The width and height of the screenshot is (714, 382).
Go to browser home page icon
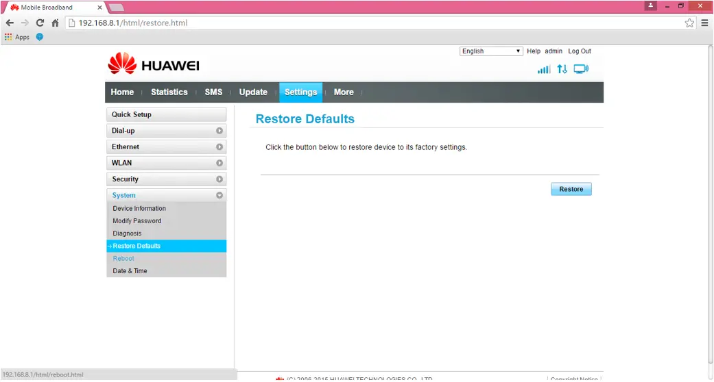55,23
